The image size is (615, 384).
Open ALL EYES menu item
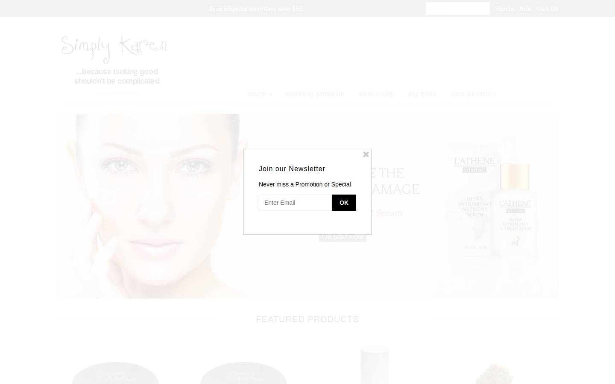click(x=422, y=94)
